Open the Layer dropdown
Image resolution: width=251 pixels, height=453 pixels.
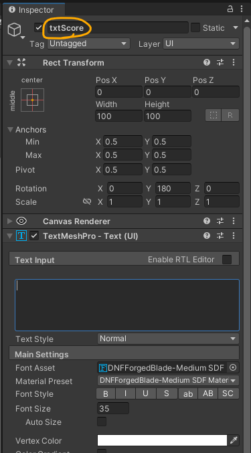point(201,43)
